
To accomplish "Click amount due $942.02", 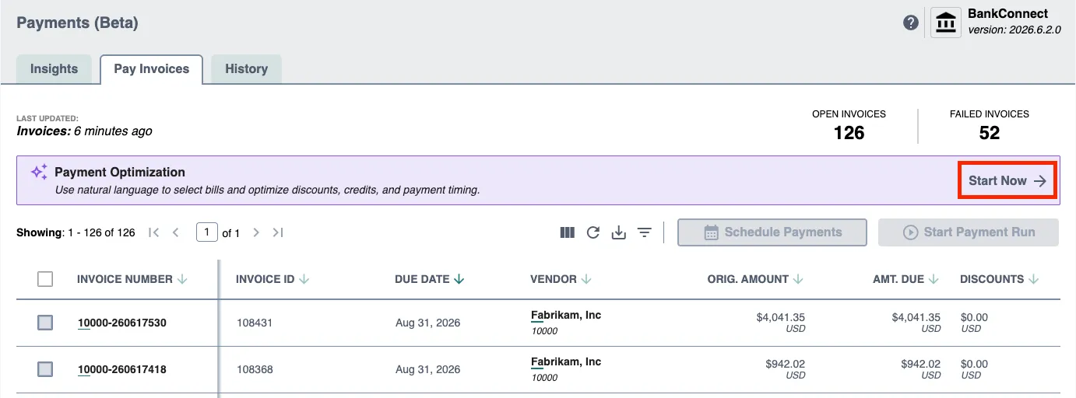I will (920, 364).
